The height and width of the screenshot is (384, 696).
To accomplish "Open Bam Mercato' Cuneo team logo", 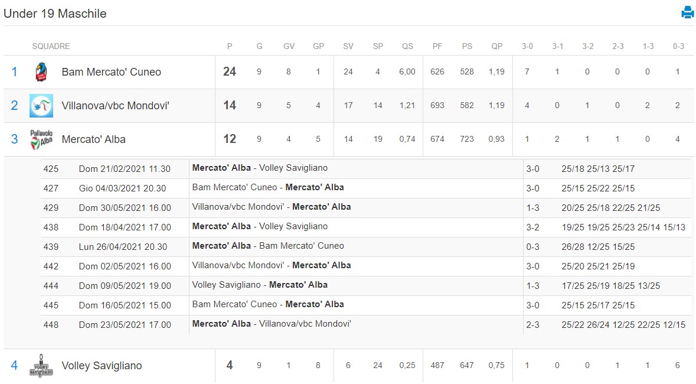I will click(x=41, y=72).
